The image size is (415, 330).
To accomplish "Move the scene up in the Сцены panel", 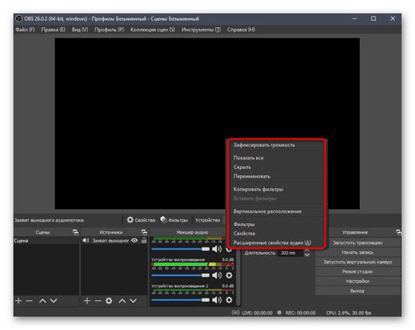I will 43,301.
